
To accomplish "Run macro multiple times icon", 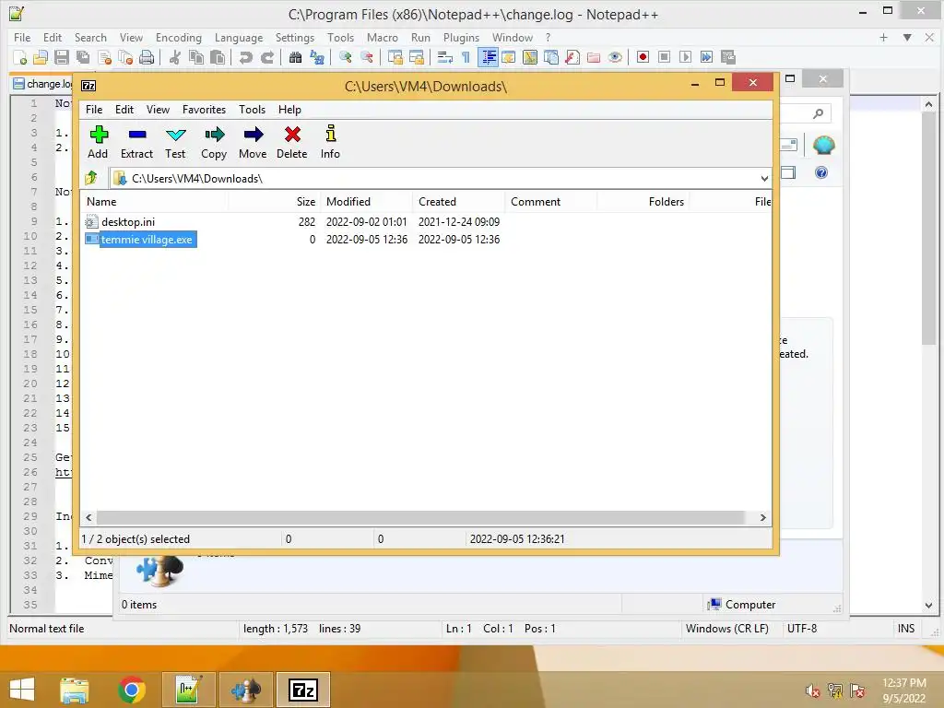I will click(x=706, y=57).
